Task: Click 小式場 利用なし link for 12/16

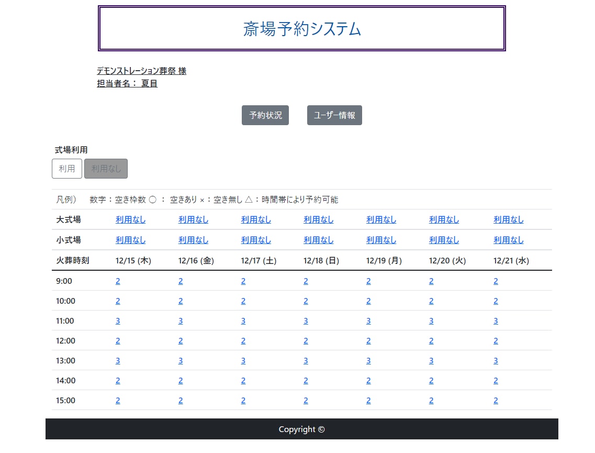Action: click(193, 240)
